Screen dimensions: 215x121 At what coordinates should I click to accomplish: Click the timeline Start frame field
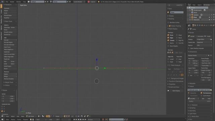[41, 120]
